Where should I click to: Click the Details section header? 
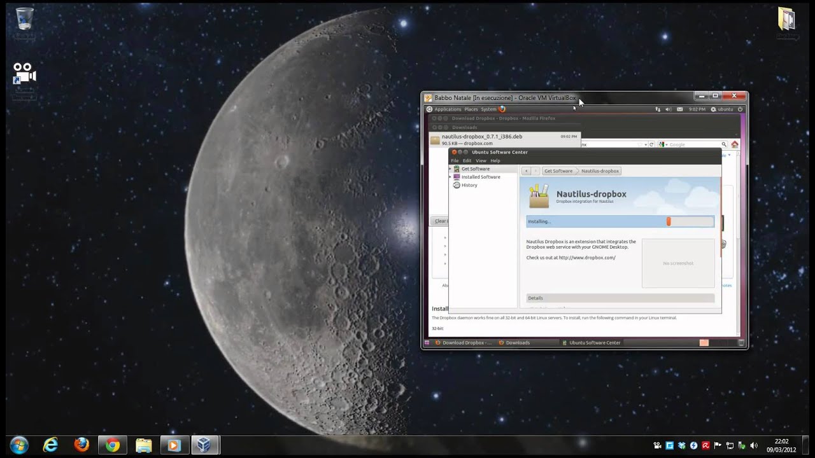[x=620, y=298]
